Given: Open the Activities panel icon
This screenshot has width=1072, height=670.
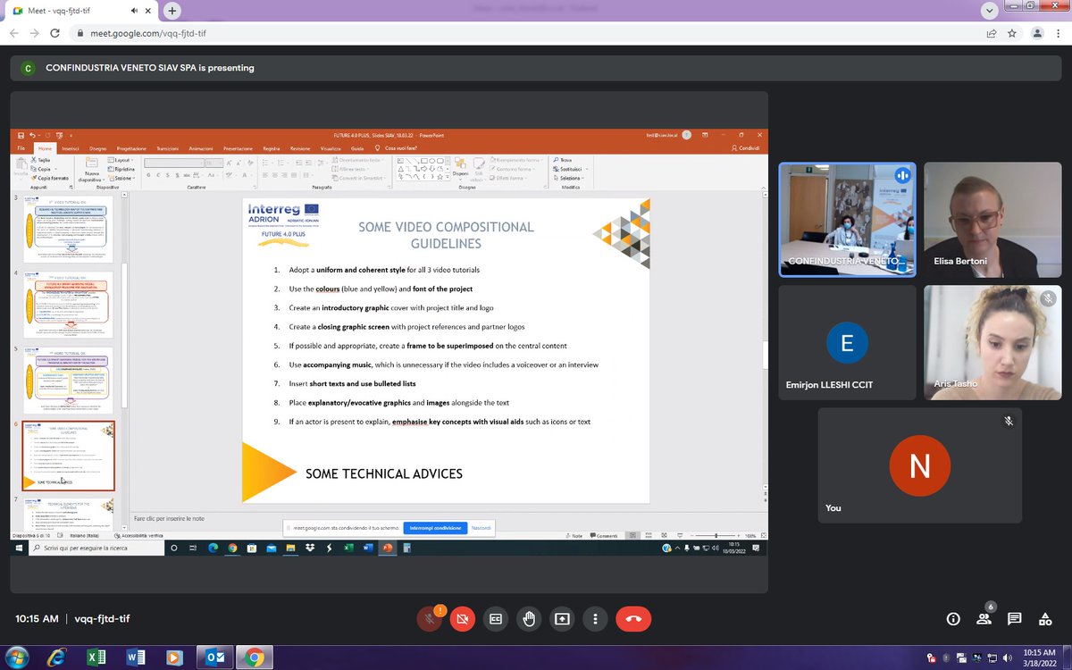Looking at the screenshot, I should coord(1044,619).
